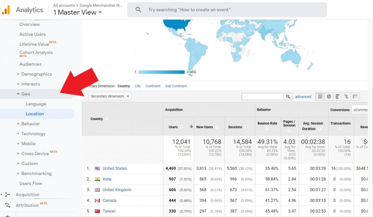Switch to performance bar view
Viewport: 373px width, 217px height.
[337, 97]
